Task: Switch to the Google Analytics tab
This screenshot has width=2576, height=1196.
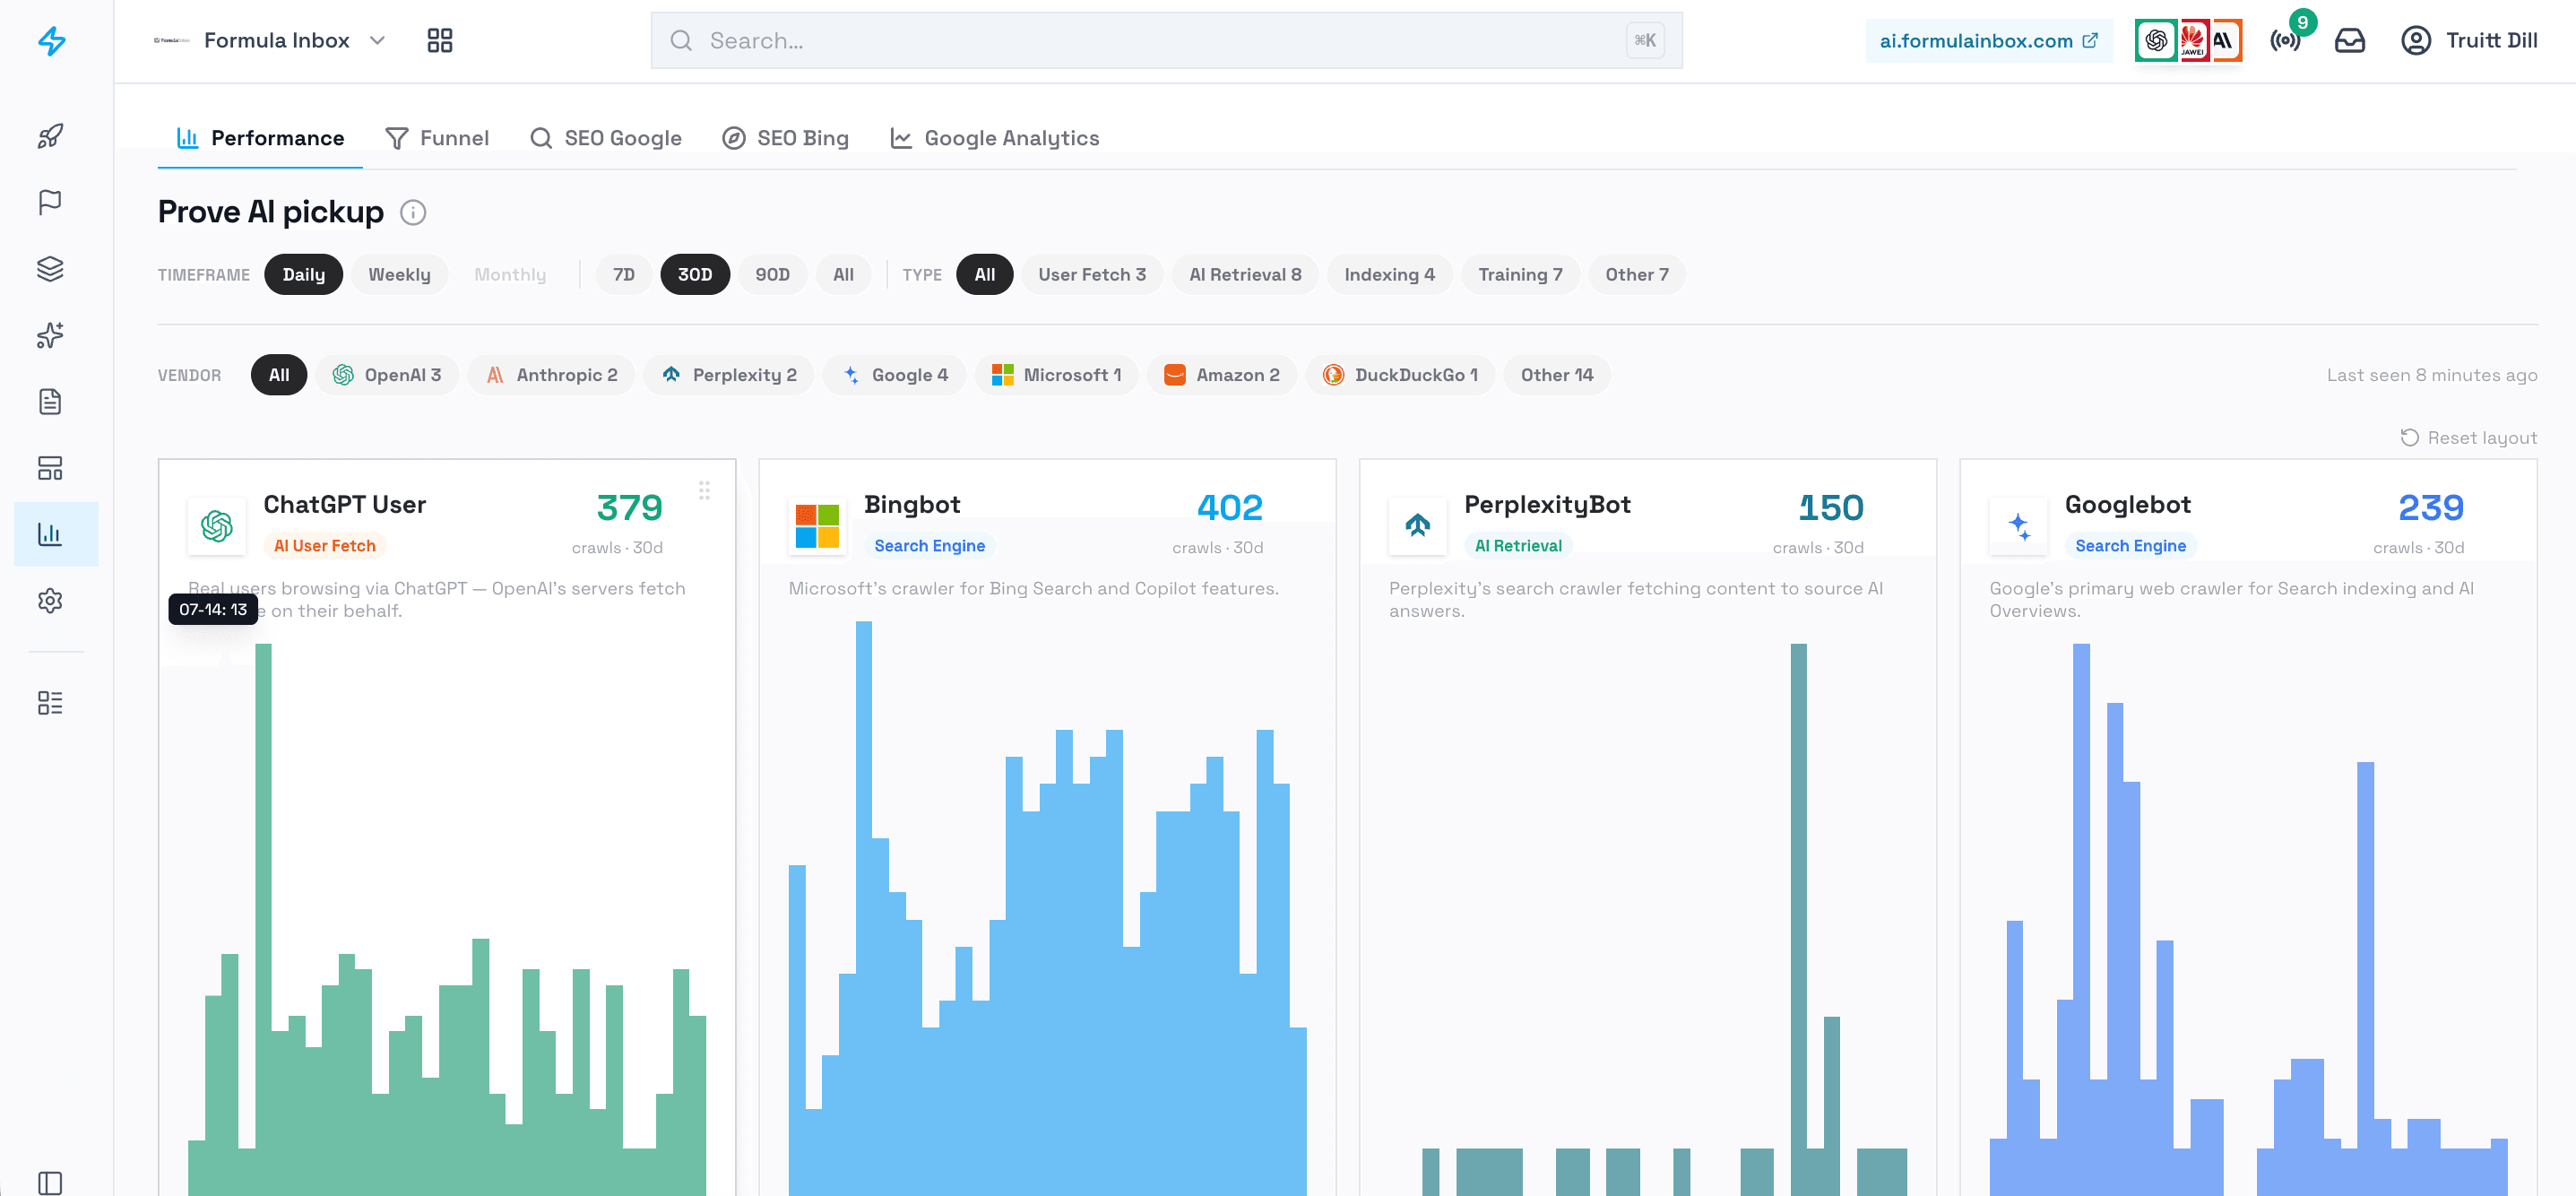Action: coord(995,138)
